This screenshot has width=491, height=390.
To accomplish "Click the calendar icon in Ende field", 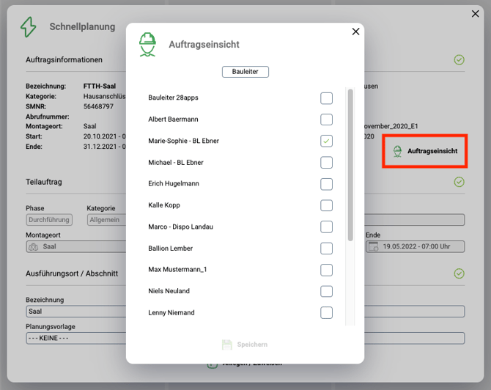I will (x=374, y=247).
